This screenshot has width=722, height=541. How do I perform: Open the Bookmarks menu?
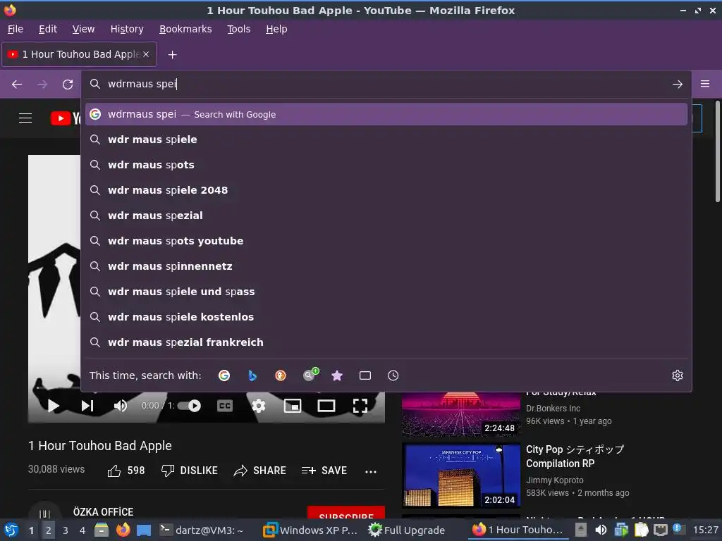185,29
